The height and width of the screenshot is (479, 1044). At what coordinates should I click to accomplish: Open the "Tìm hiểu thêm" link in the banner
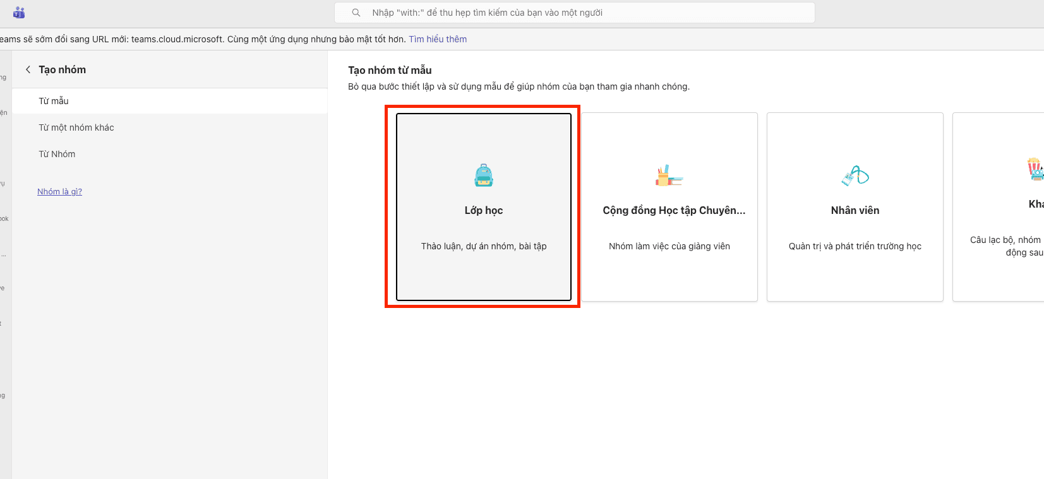click(x=438, y=39)
